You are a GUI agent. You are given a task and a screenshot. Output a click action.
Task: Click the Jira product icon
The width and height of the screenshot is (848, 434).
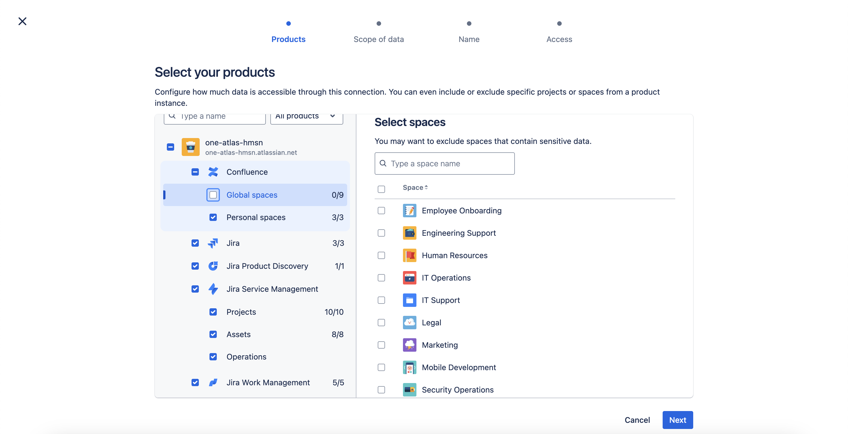tap(213, 243)
